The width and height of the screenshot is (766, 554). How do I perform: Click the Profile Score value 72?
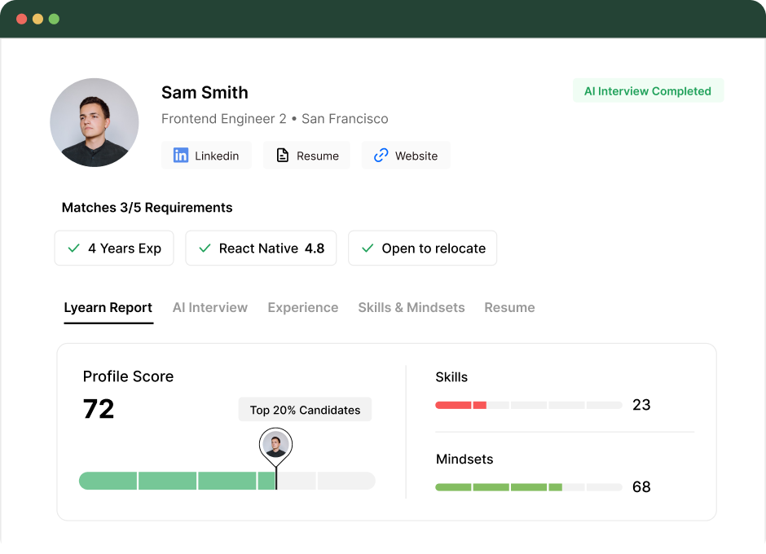pyautogui.click(x=99, y=409)
